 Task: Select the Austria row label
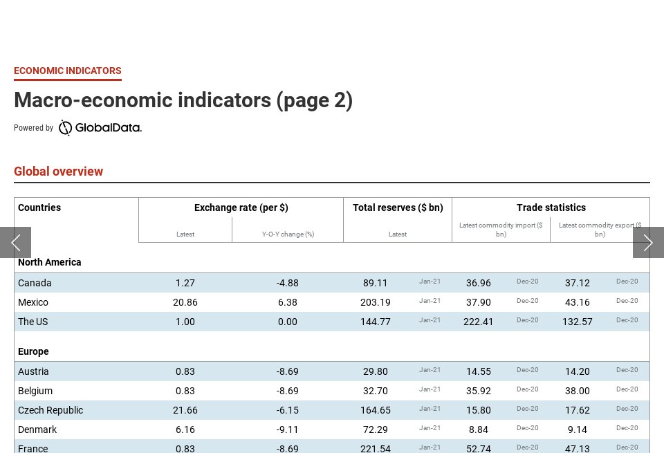click(x=33, y=371)
